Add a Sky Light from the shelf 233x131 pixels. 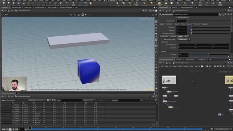pyautogui.click(x=166, y=4)
